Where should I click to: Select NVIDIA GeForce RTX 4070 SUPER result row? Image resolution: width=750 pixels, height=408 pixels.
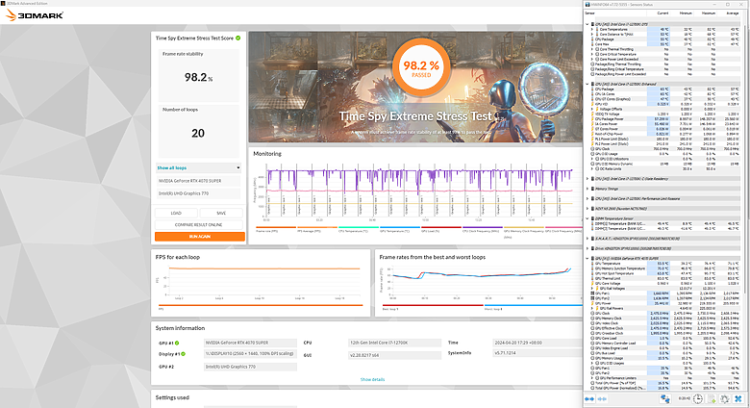[x=198, y=181]
